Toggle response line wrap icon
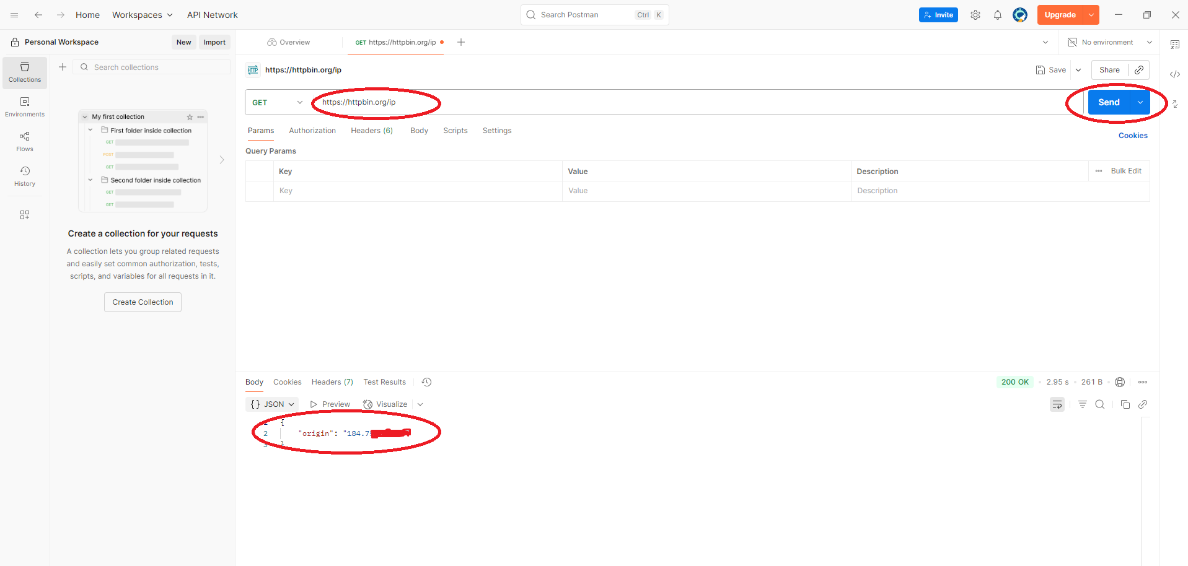The height and width of the screenshot is (566, 1188). point(1057,404)
